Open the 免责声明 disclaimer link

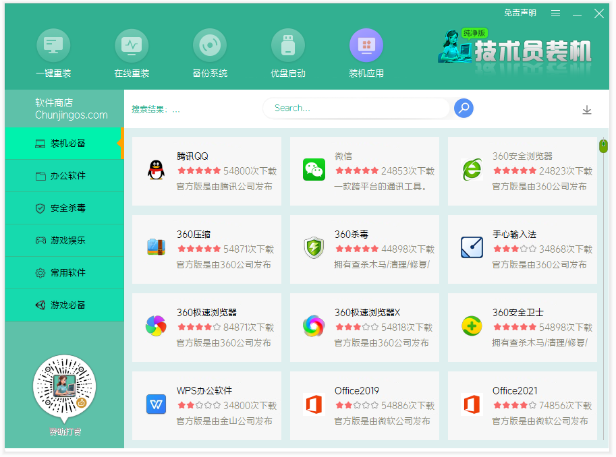click(520, 13)
